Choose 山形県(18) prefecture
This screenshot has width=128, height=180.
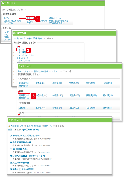(x=108, y=83)
